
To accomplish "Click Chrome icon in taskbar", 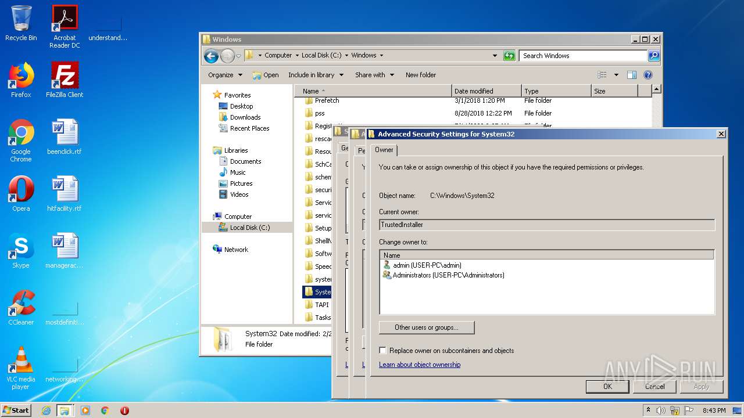I will point(105,410).
